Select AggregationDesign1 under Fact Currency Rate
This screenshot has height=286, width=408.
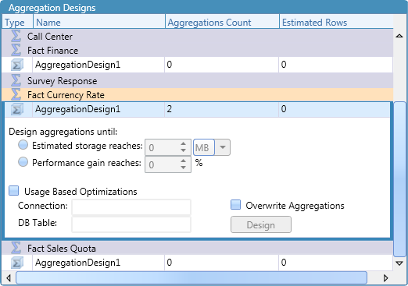(197, 109)
